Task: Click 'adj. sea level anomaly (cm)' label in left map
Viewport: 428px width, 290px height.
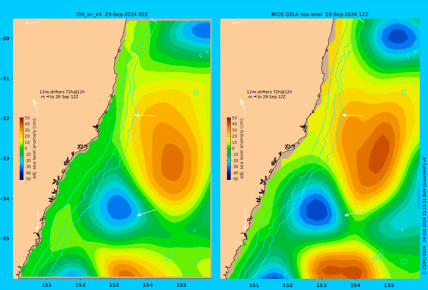Action: click(x=34, y=149)
